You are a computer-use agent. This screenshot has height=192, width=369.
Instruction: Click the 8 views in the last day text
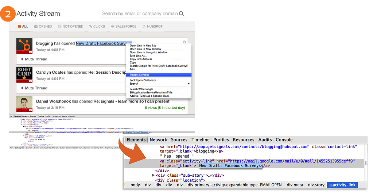pos(165,108)
